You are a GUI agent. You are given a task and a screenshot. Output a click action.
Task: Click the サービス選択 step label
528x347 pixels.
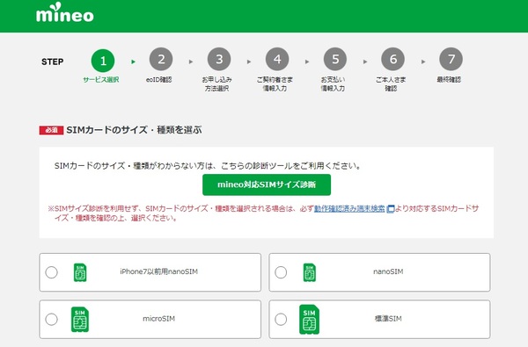pyautogui.click(x=101, y=80)
